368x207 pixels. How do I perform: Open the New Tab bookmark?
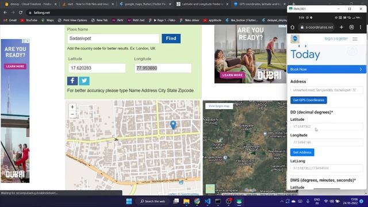(99, 20)
